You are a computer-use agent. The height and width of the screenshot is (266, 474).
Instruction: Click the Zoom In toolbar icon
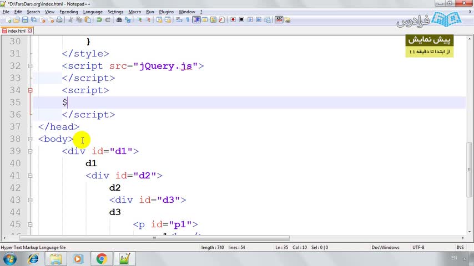pos(139,20)
